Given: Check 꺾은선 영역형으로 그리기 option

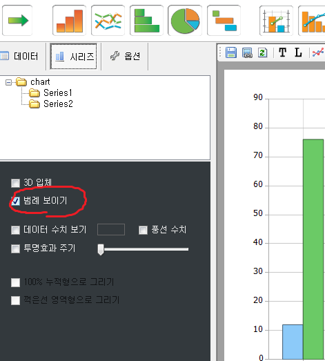Looking at the screenshot, I should (x=15, y=300).
